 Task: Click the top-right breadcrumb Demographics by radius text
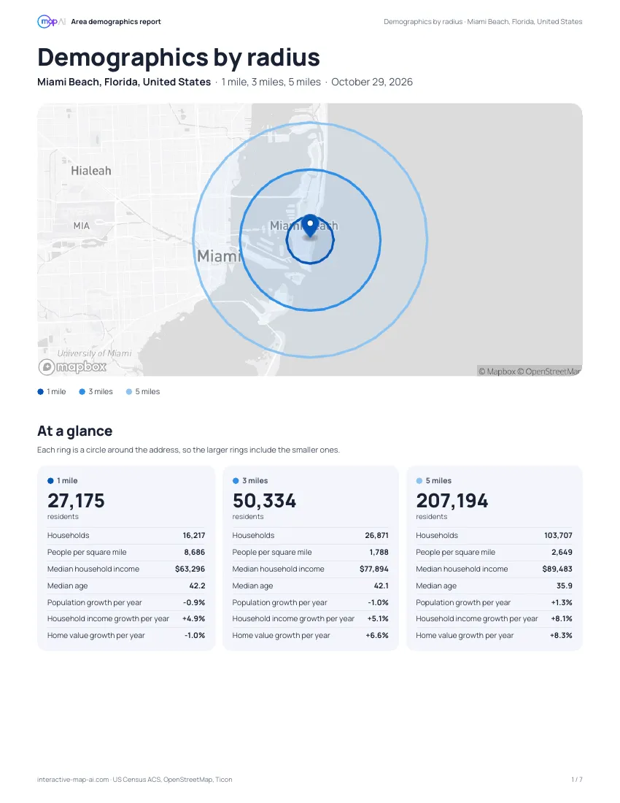pos(423,21)
